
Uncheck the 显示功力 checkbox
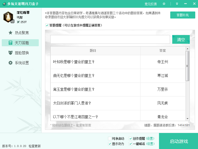pyautogui.click(x=110, y=144)
